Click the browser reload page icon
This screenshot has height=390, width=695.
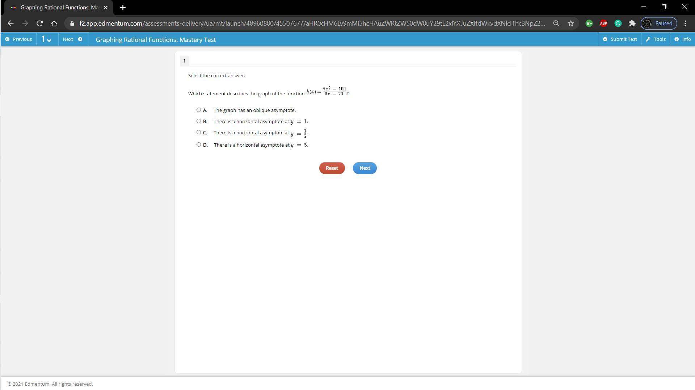(x=40, y=23)
